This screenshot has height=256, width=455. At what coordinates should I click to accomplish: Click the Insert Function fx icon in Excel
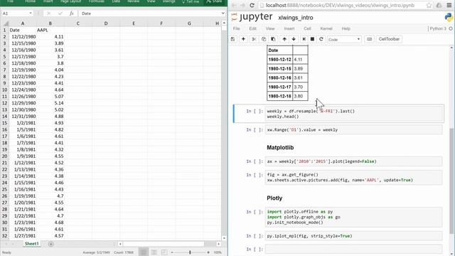71,14
